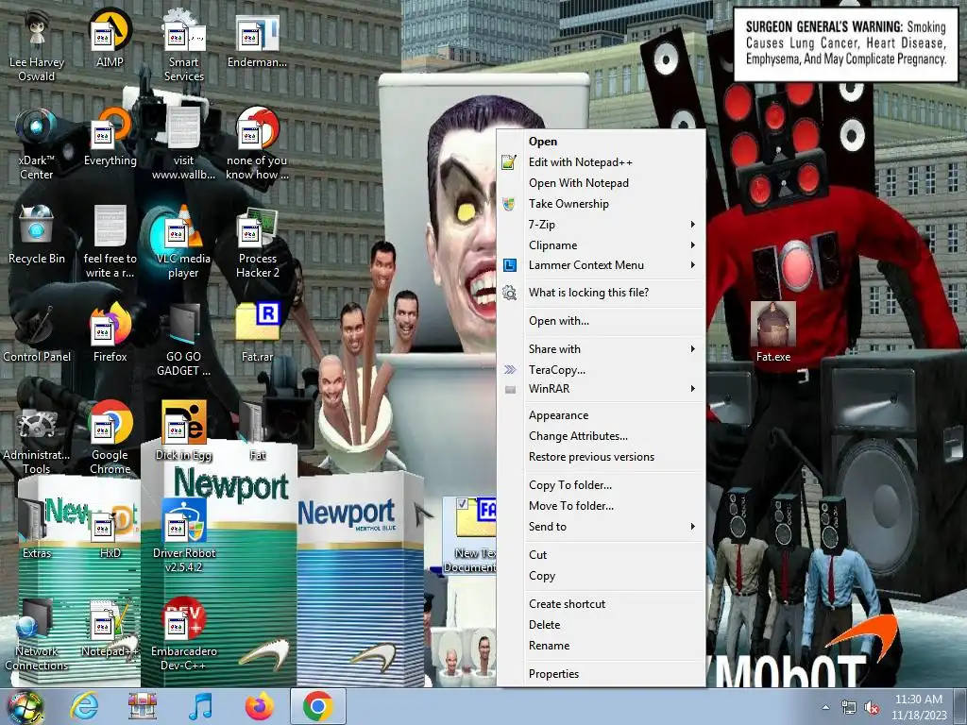The width and height of the screenshot is (967, 725).
Task: Choose Change Attributes... entry
Action: [x=601, y=436]
